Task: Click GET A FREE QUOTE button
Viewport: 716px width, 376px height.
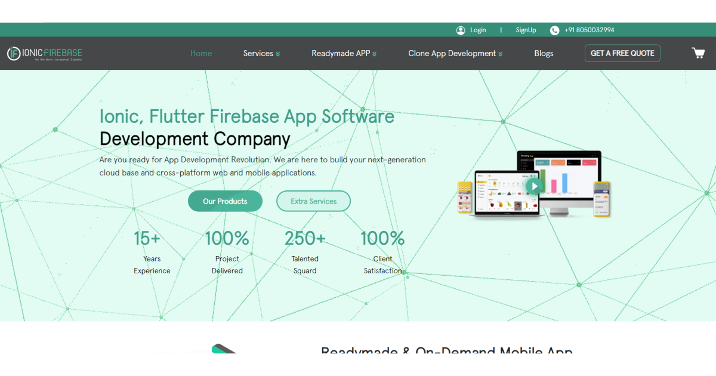Action: point(622,53)
